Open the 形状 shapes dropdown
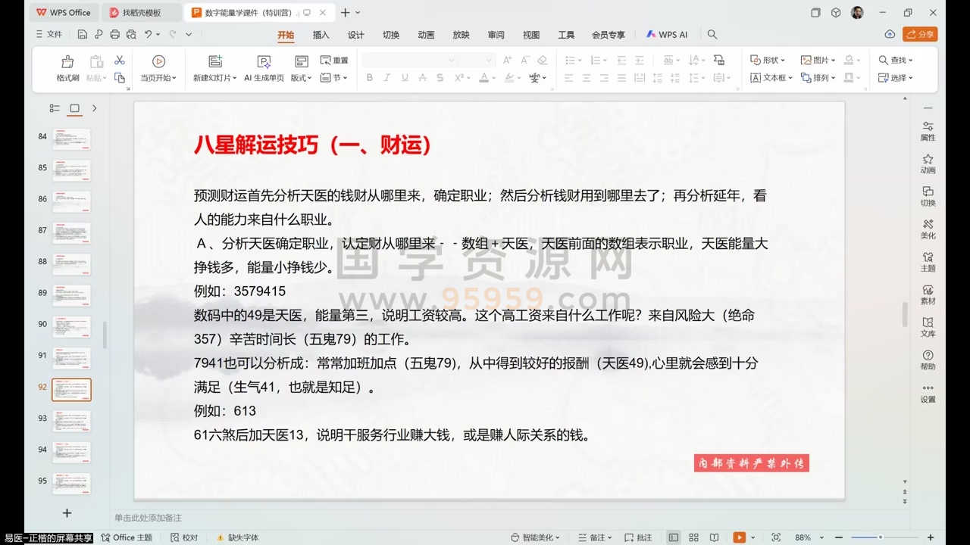The height and width of the screenshot is (545, 970). 767,61
